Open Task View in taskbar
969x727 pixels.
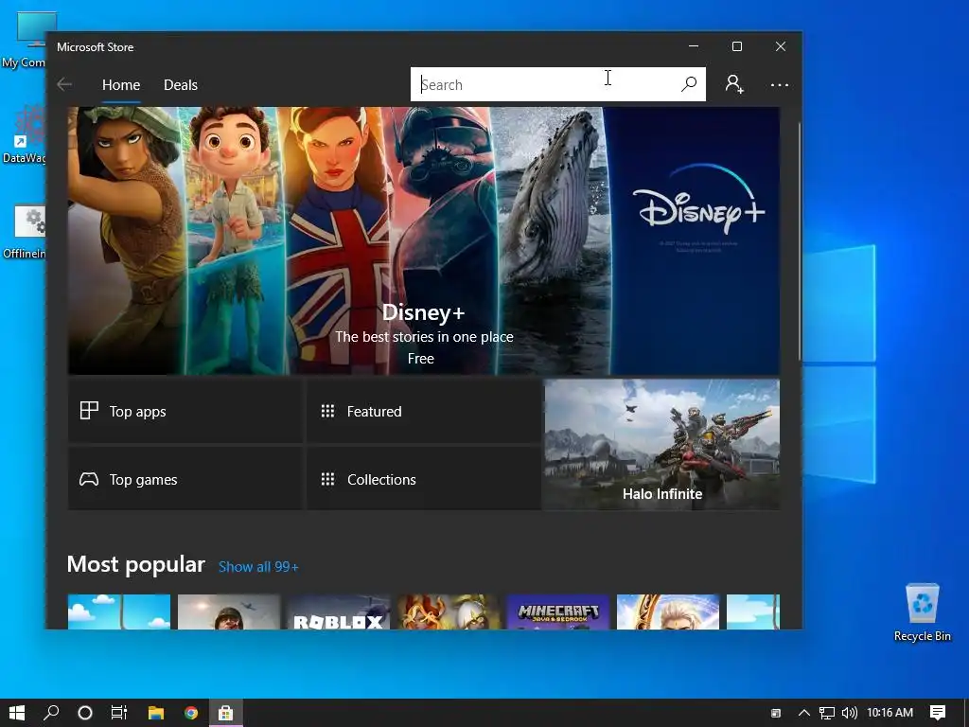point(119,713)
